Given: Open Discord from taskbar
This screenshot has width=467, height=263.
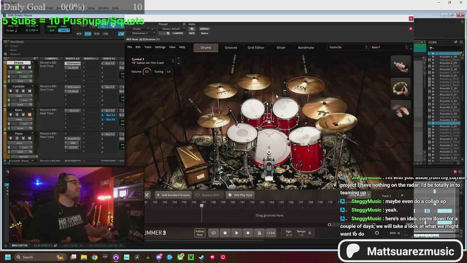Looking at the screenshot, I should click(159, 257).
